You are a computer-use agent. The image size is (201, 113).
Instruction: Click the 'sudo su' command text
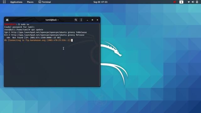click(x=25, y=24)
